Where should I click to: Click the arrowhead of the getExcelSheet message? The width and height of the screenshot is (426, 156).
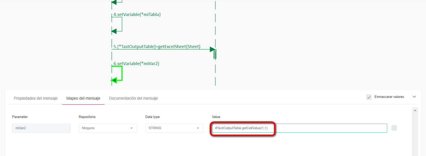(212, 49)
